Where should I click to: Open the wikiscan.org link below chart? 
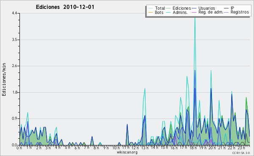pyautogui.click(x=127, y=152)
